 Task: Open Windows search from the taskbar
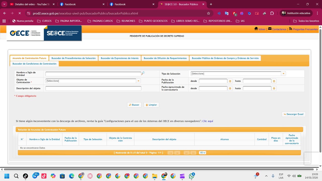[16, 176]
